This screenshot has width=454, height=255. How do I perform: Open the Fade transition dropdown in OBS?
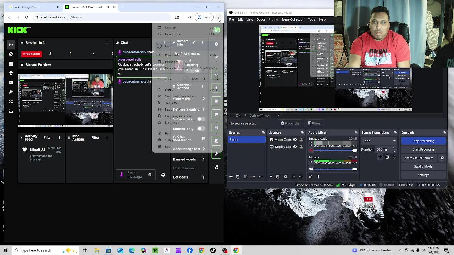click(379, 141)
